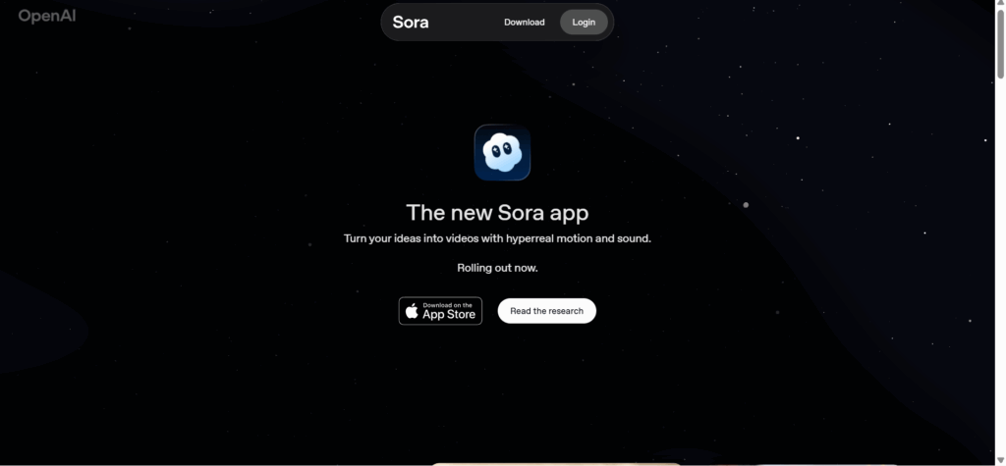Screen dimensions: 1006x466
Task: Click the Login button
Action: [584, 23]
